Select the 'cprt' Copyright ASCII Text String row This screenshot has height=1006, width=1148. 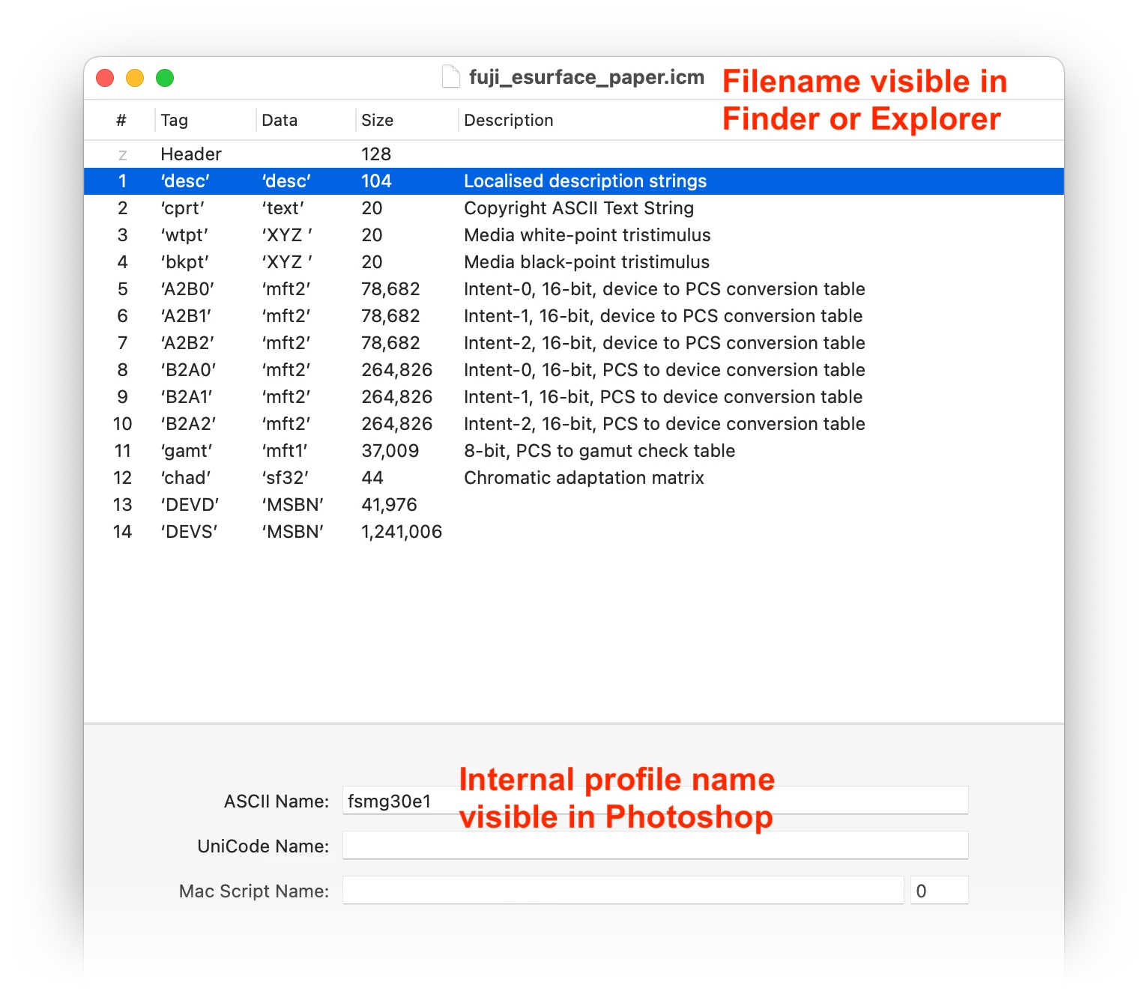click(574, 208)
